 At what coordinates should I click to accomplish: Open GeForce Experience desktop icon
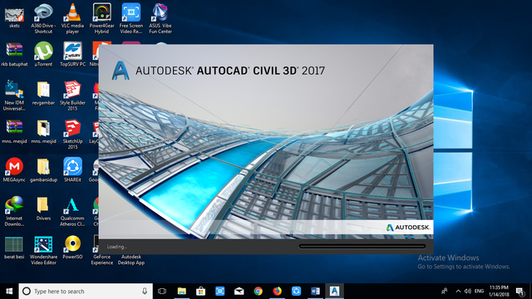(101, 260)
